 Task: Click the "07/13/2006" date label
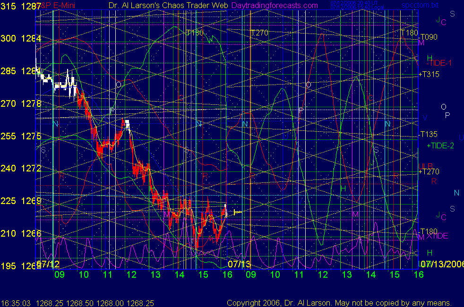(x=442, y=264)
